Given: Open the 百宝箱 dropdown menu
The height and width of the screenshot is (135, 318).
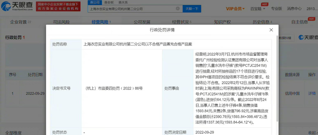Looking at the screenshot, I should (x=258, y=9).
